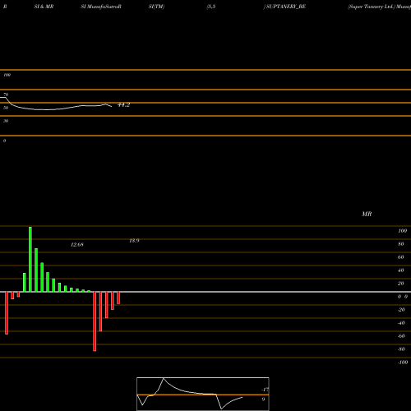
Task: Click the 12.68 value label
Action: tap(77, 244)
